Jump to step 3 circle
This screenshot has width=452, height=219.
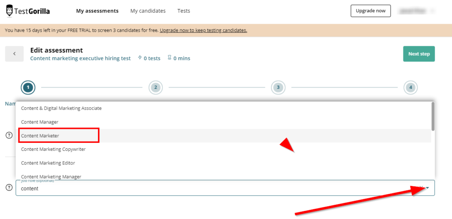click(x=278, y=87)
